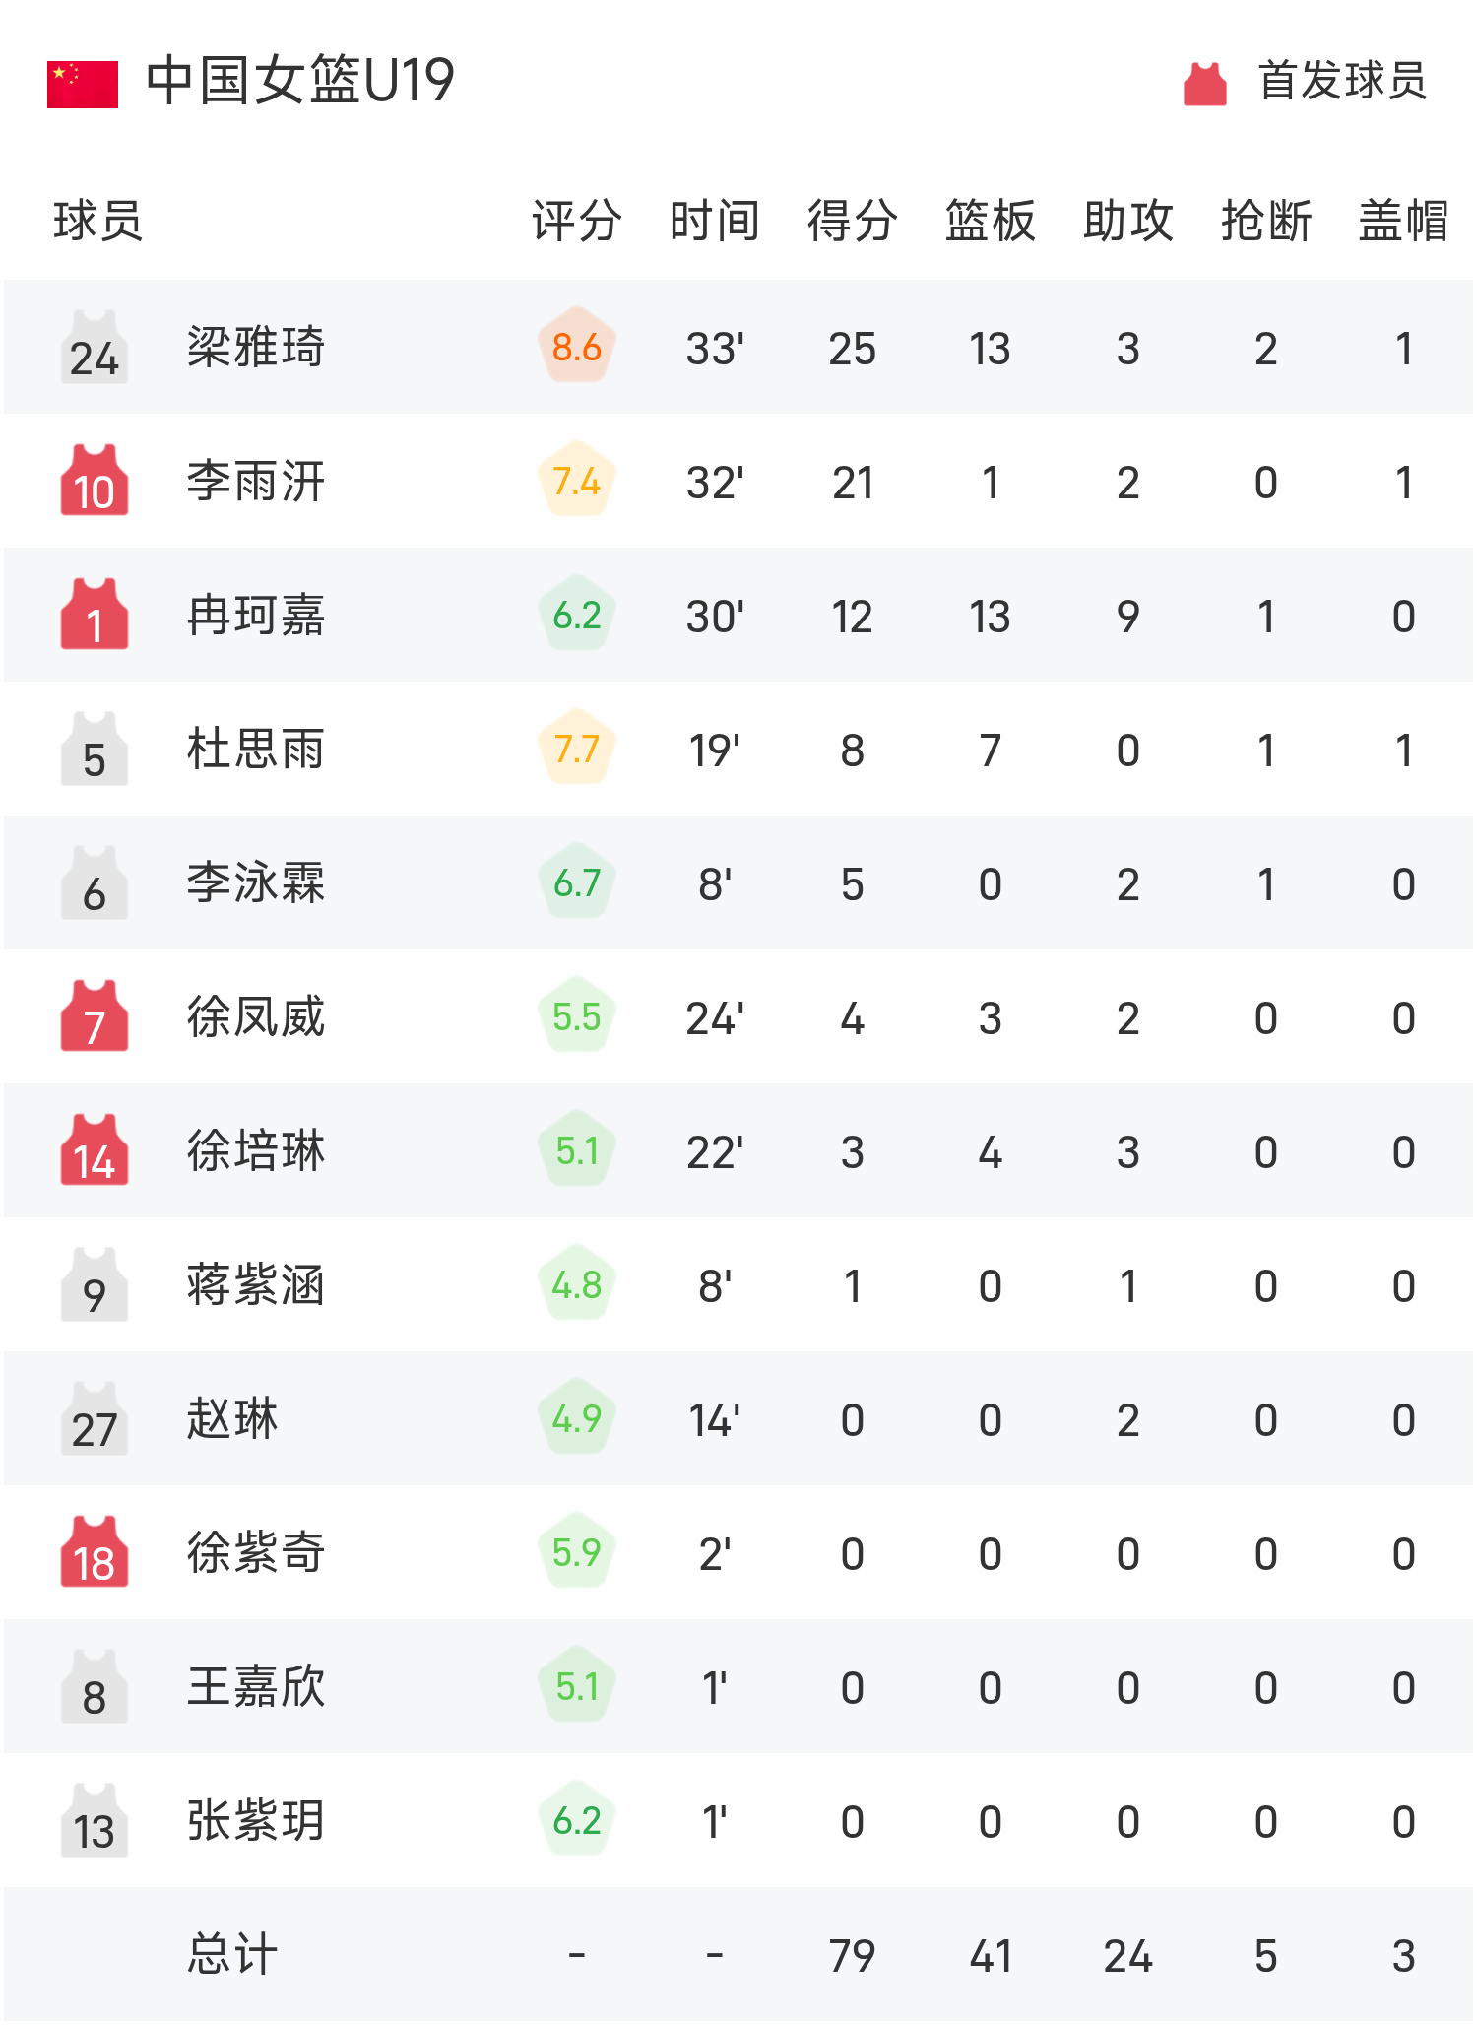This screenshot has width=1477, height=2025.
Task: Click red jersey number 18 icon
Action: pos(95,1552)
